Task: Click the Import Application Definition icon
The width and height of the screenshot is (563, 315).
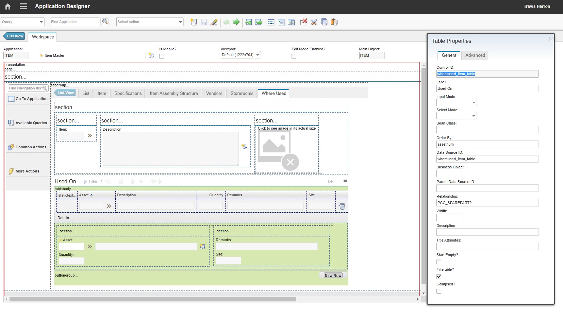Action: tap(249, 22)
